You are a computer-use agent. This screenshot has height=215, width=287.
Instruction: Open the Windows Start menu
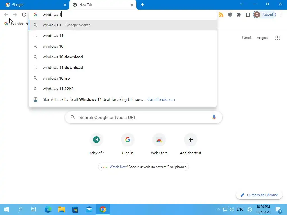7,209
